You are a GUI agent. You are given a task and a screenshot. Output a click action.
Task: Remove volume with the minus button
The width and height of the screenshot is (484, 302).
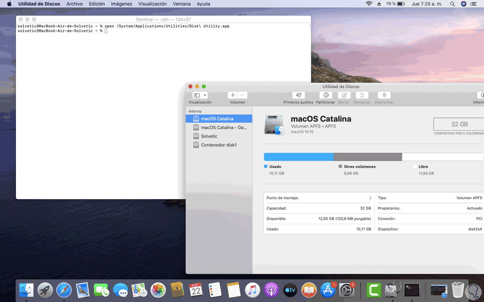tap(242, 95)
